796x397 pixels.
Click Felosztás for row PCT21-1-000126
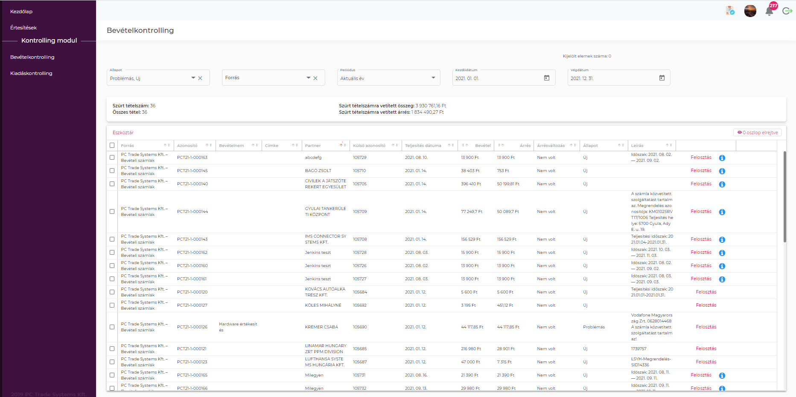(706, 327)
